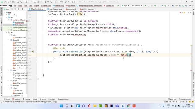Click the Make Project hammer icon
Viewport: 195px width, 109px height.
tap(118, 5)
